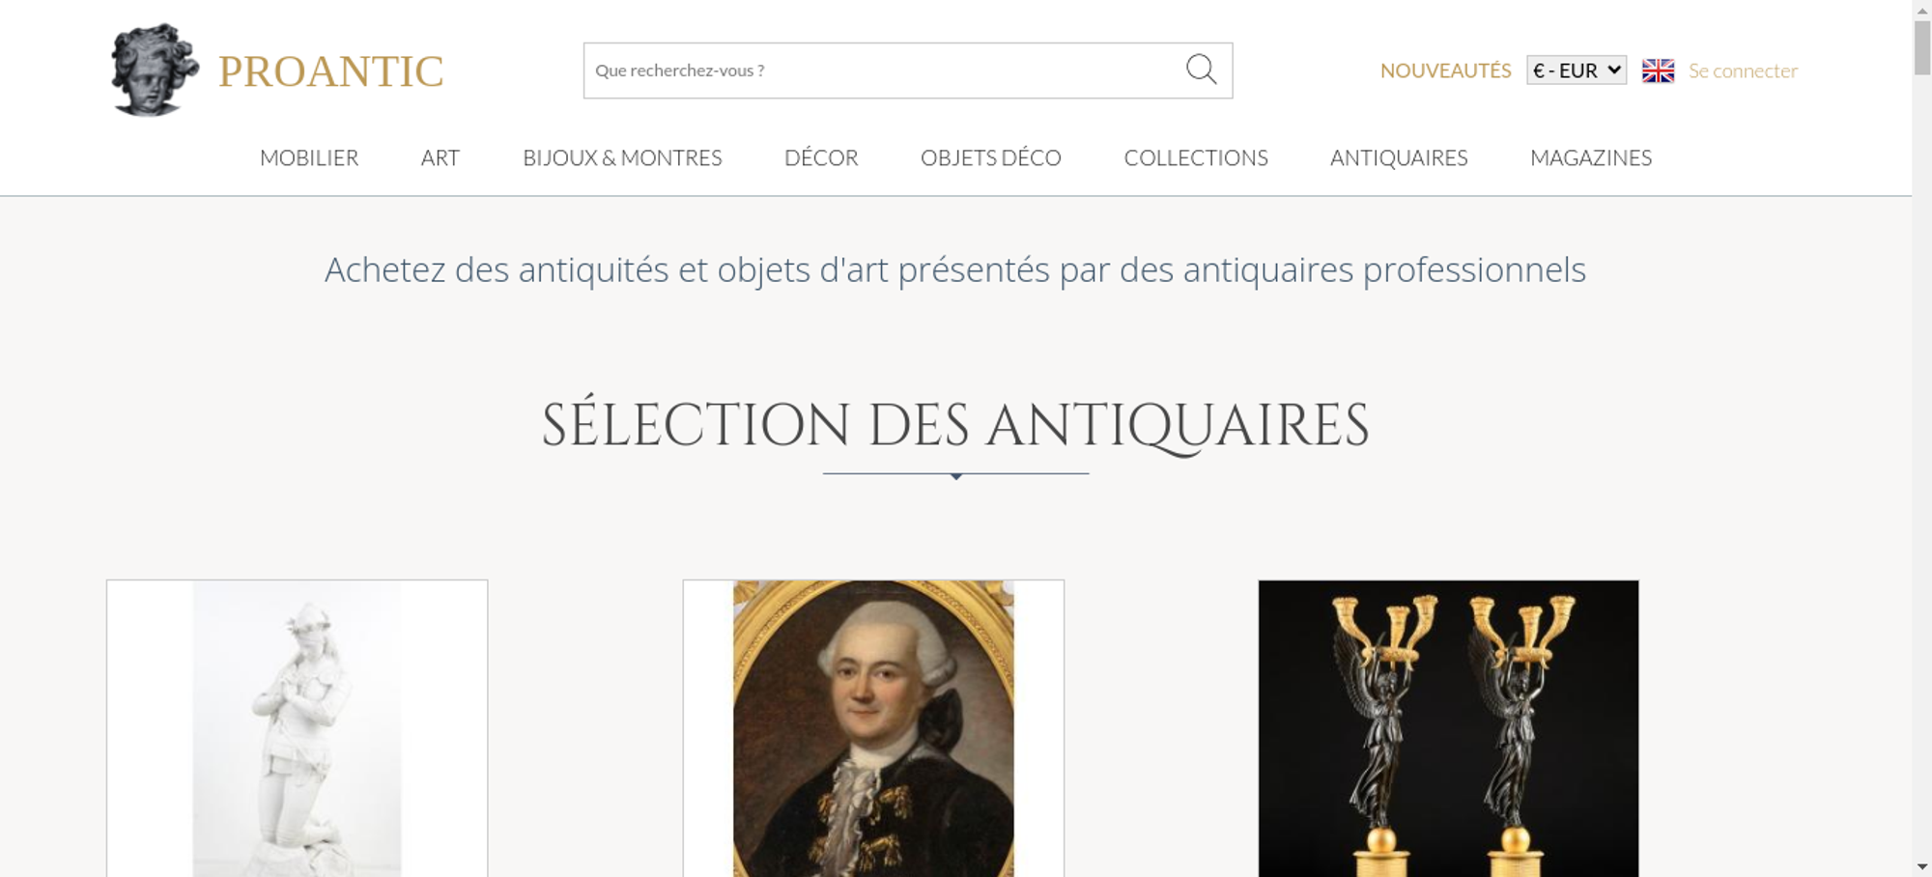The width and height of the screenshot is (1932, 877).
Task: Open the Magazines menu
Action: point(1591,157)
